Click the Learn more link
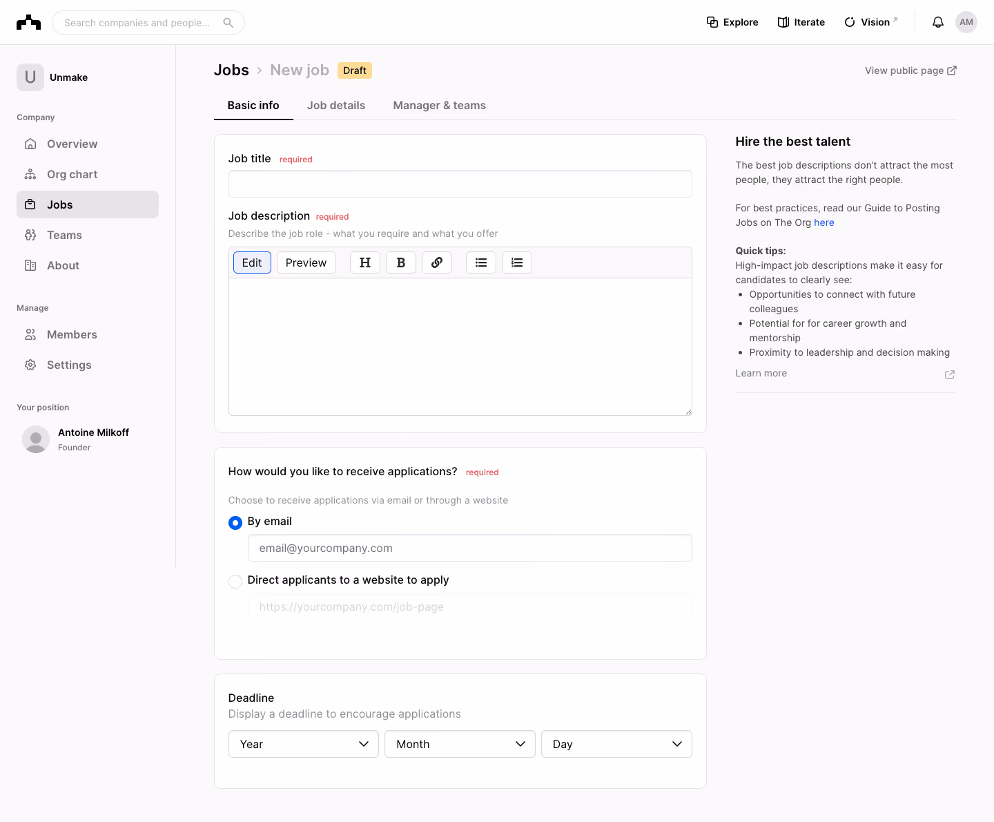This screenshot has width=994, height=822. click(761, 373)
